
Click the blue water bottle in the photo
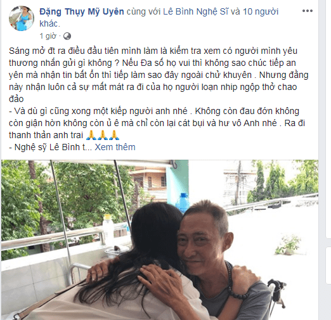pyautogui.click(x=183, y=202)
